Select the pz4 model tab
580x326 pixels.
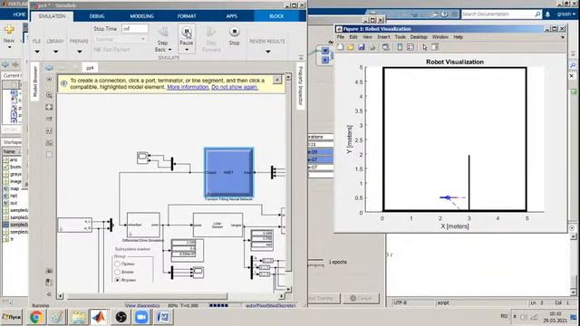90,68
